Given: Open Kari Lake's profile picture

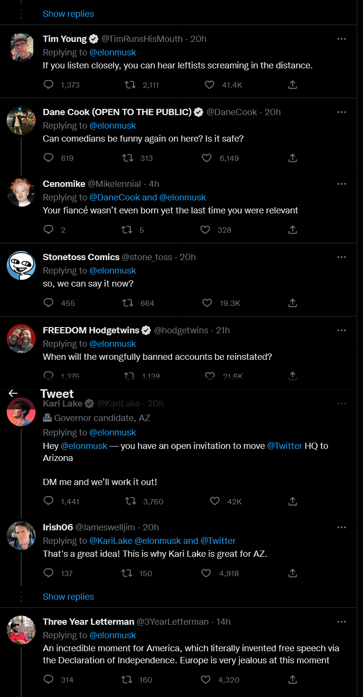Looking at the screenshot, I should (21, 413).
